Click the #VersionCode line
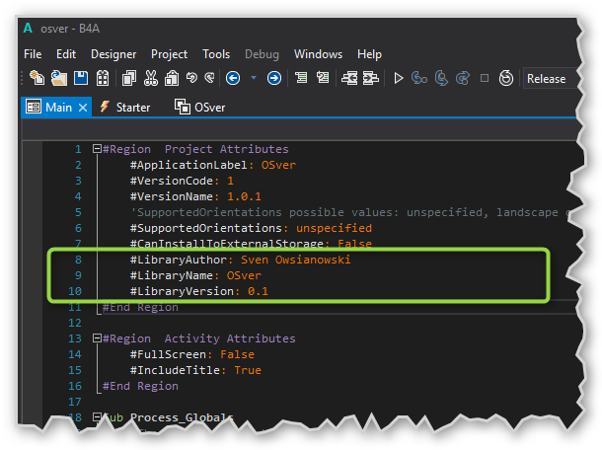This screenshot has height=450, width=602. pos(182,181)
